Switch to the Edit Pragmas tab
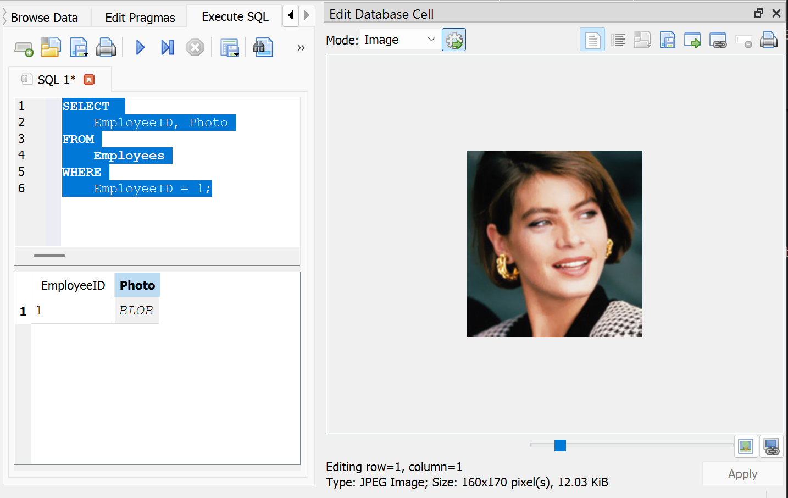788x498 pixels. tap(140, 18)
